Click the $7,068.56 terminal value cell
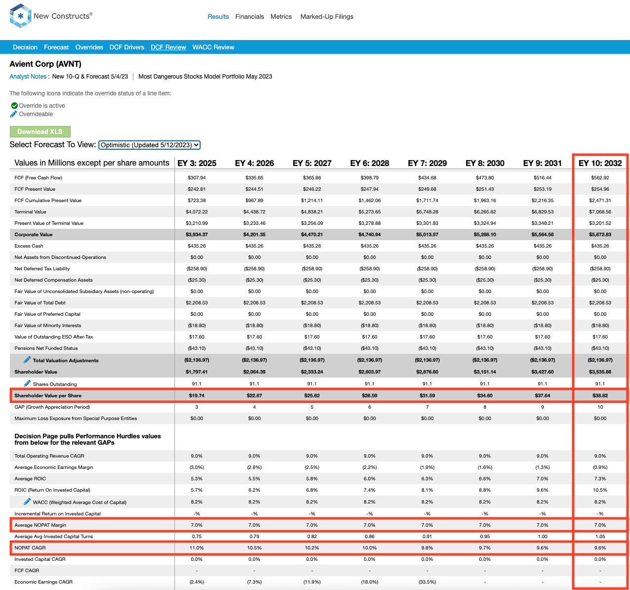The height and width of the screenshot is (590, 630). tap(600, 212)
